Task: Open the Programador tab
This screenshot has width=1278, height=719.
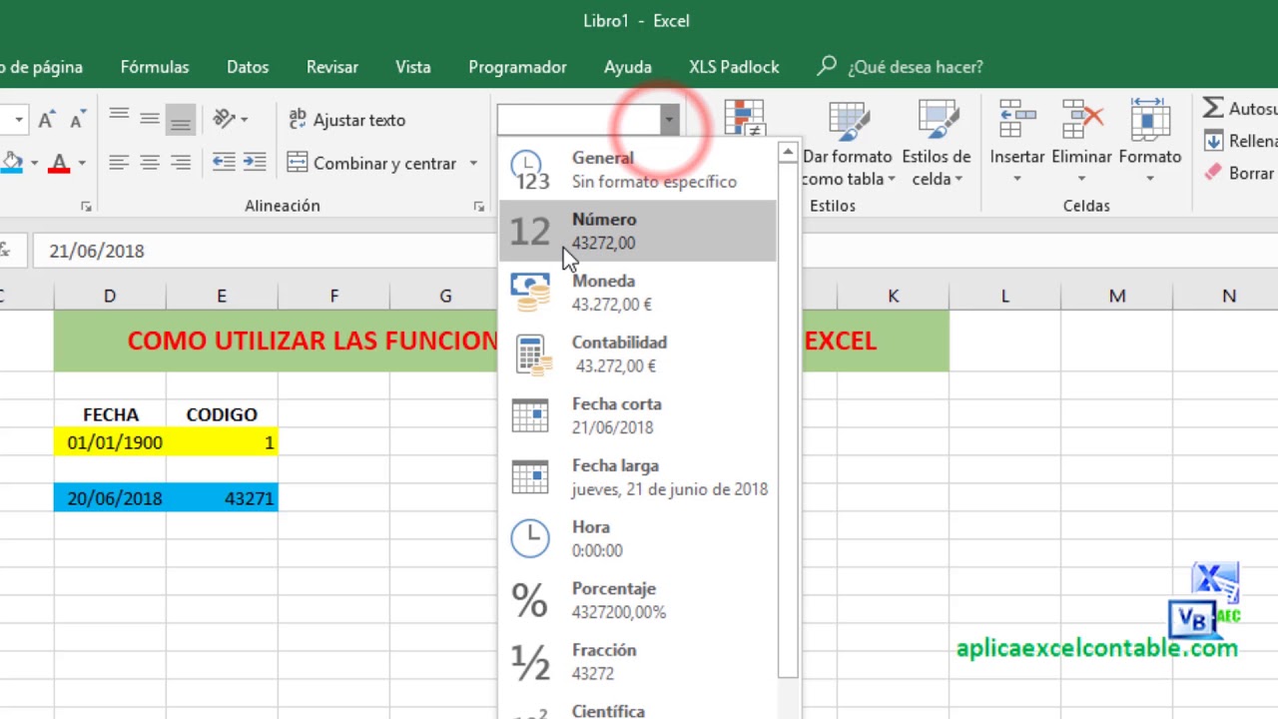Action: coord(517,67)
